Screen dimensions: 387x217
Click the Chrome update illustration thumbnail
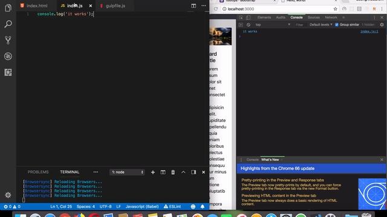click(372, 194)
